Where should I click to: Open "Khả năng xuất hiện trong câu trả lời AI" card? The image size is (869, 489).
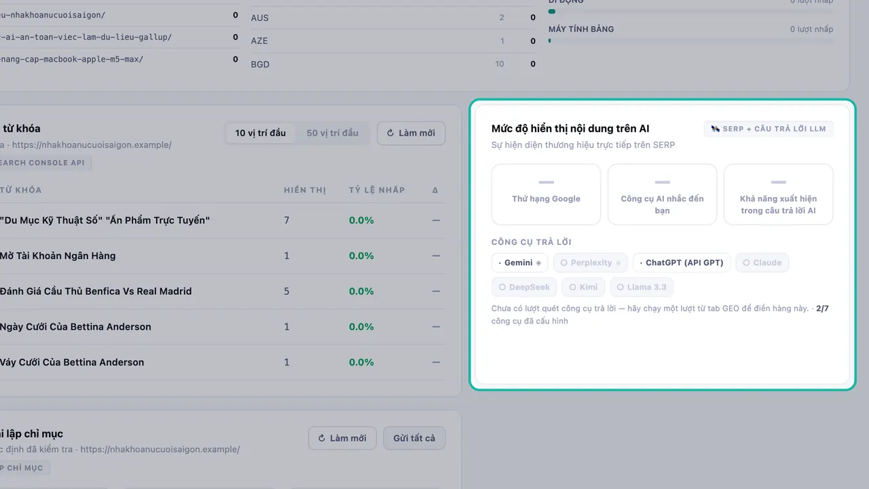coord(778,194)
